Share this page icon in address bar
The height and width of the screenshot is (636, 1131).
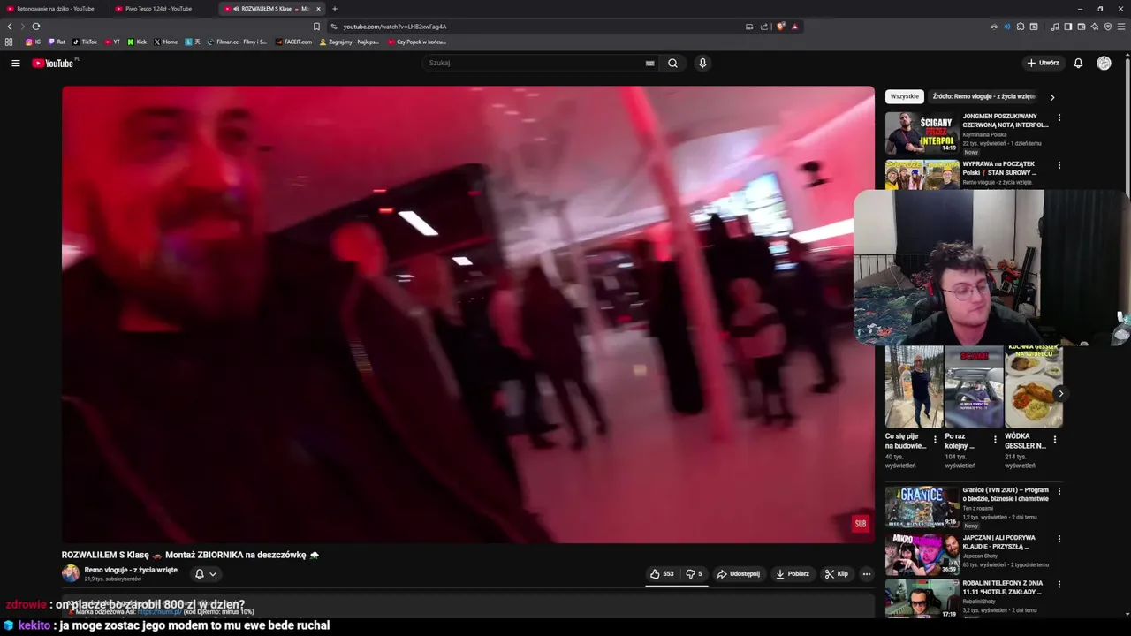click(764, 26)
